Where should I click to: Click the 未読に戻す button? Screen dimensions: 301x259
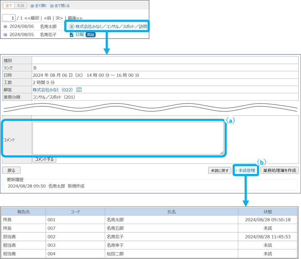220,170
